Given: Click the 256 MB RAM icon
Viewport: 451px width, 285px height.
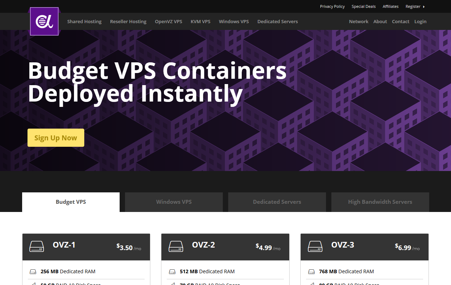Looking at the screenshot, I should point(33,272).
